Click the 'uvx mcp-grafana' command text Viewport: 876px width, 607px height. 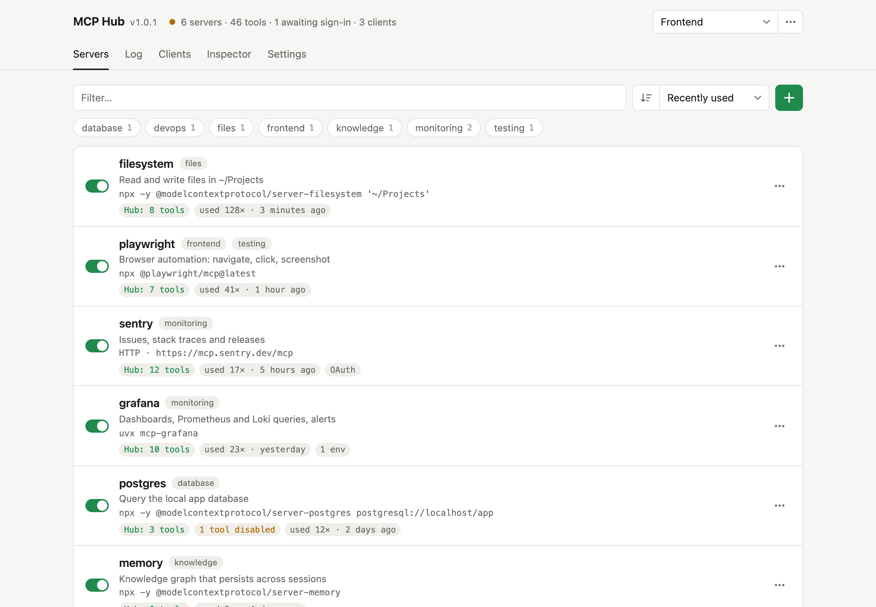click(158, 433)
